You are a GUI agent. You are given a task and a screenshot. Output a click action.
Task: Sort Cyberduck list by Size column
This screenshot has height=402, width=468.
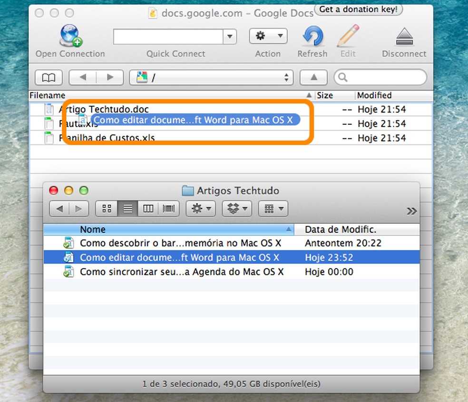tap(334, 95)
